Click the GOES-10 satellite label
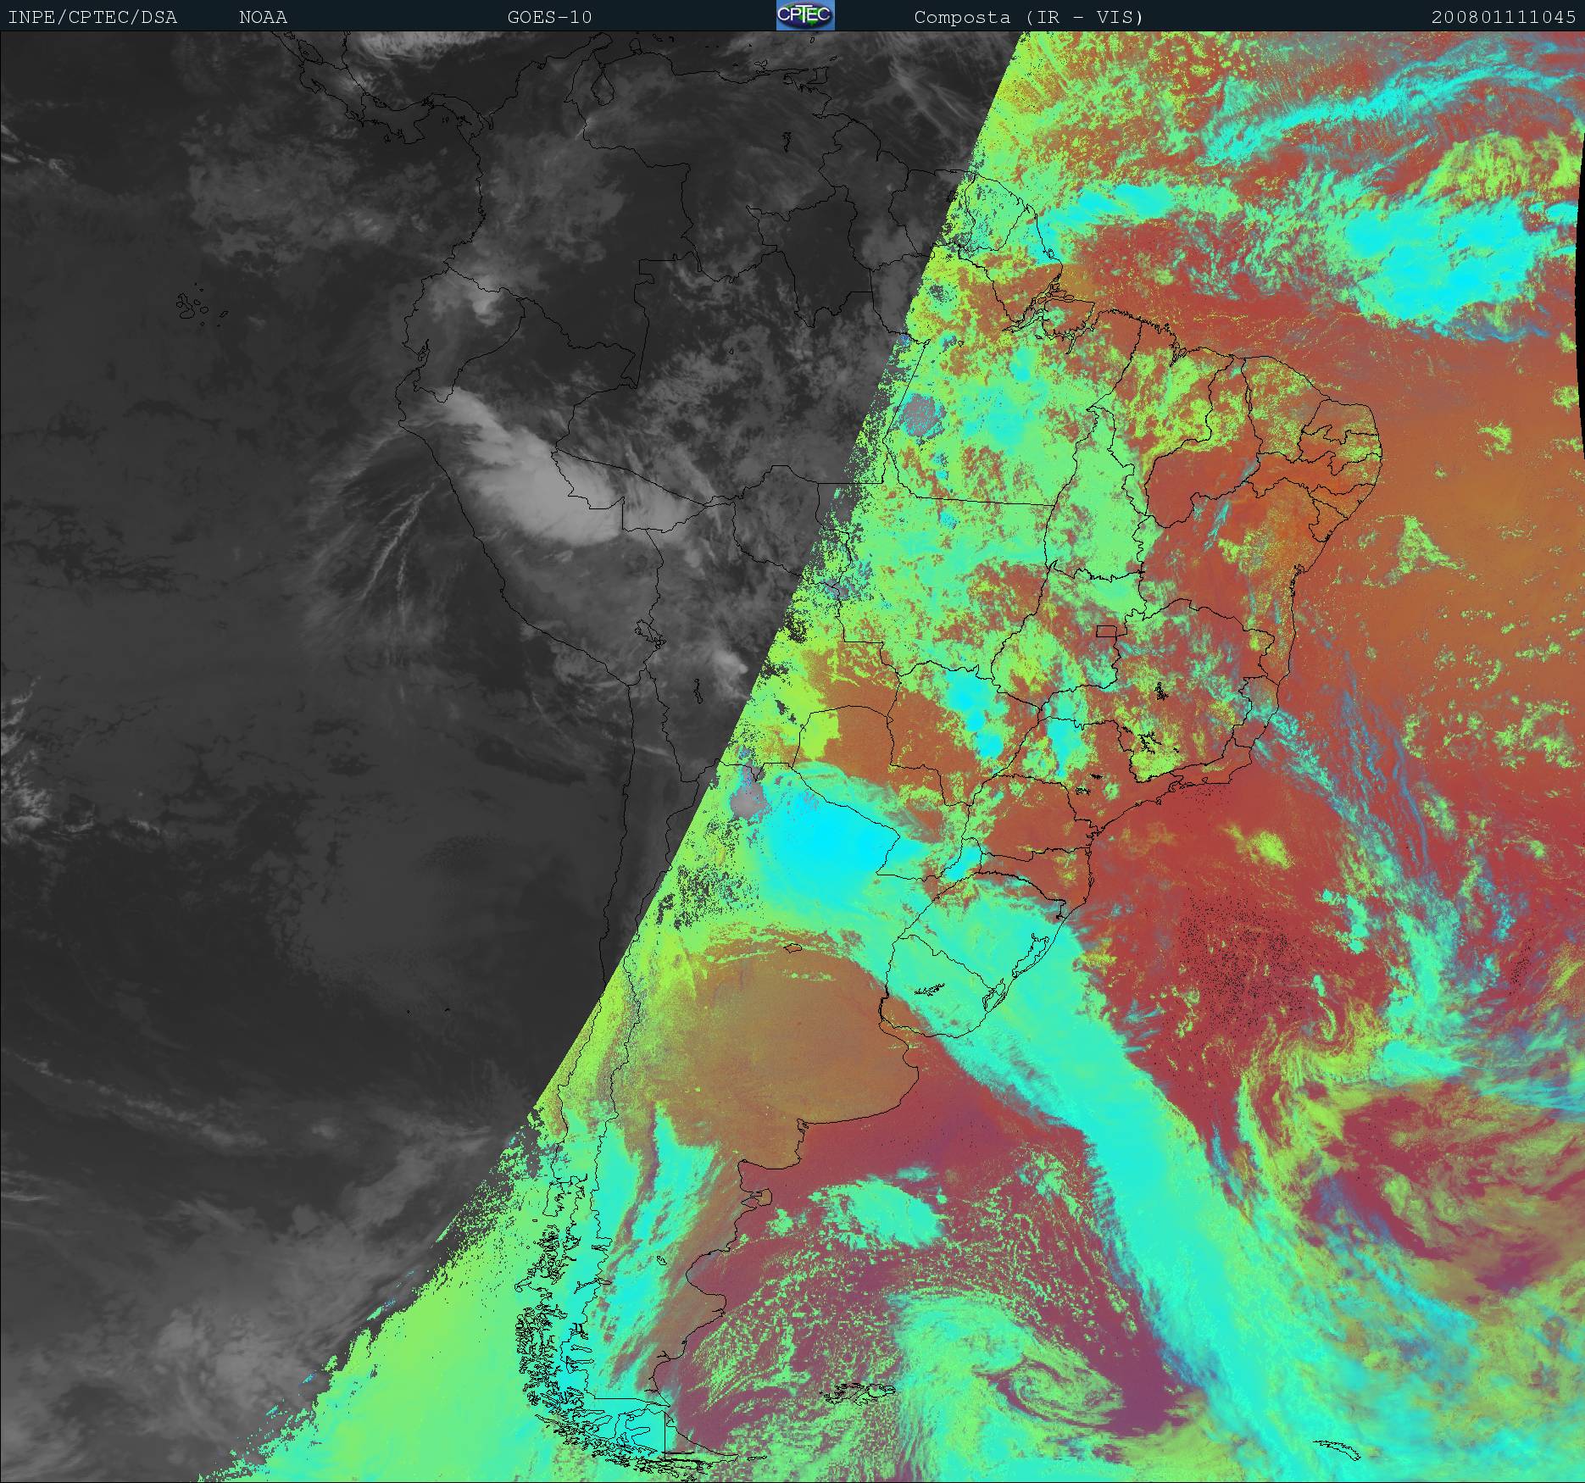 point(549,17)
